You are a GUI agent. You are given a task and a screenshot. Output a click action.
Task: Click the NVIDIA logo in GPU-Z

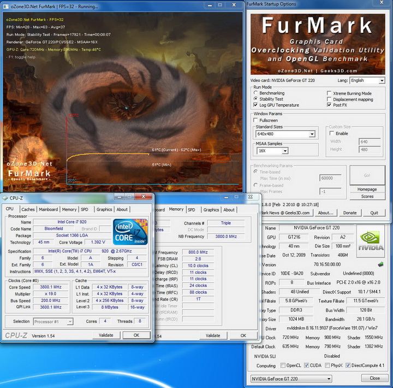[371, 242]
